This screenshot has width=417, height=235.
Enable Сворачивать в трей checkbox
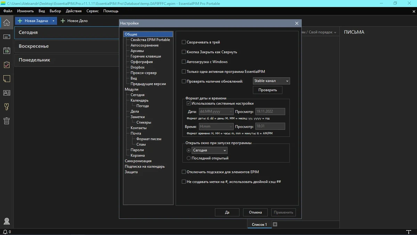pos(184,42)
